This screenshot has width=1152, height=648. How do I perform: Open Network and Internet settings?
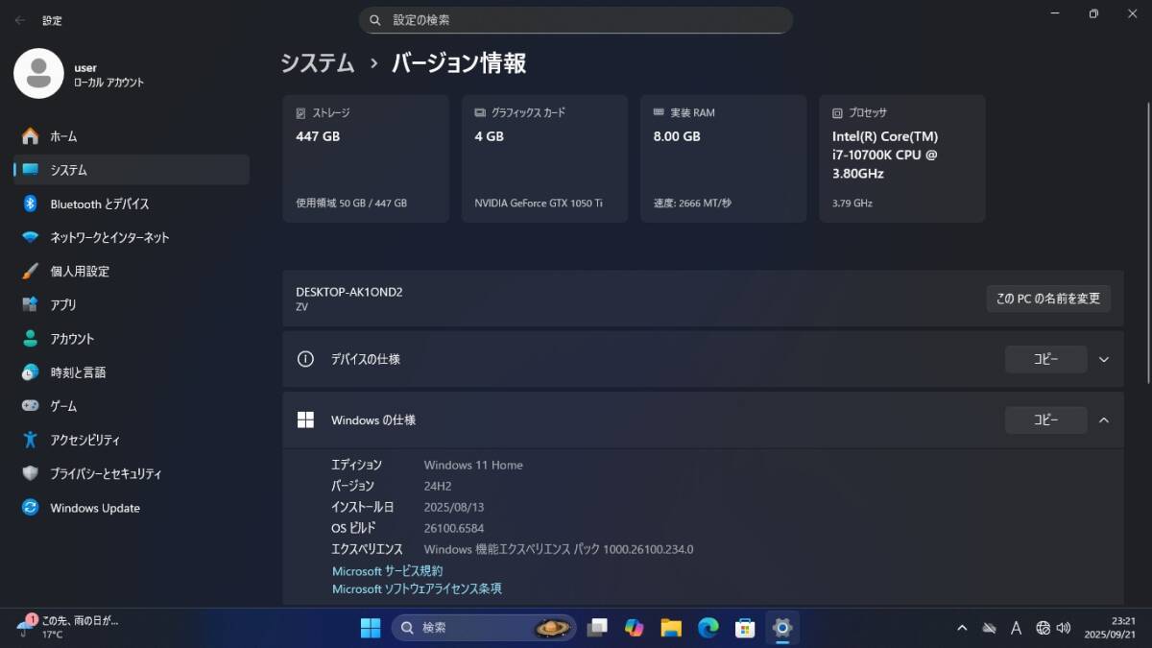pos(108,237)
